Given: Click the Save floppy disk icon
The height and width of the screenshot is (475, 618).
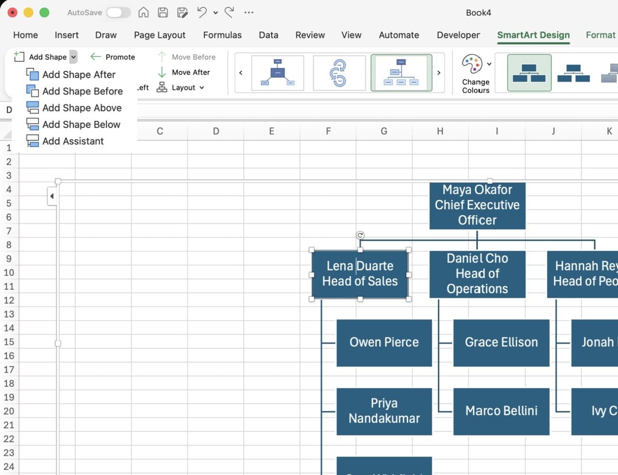Looking at the screenshot, I should coord(163,12).
